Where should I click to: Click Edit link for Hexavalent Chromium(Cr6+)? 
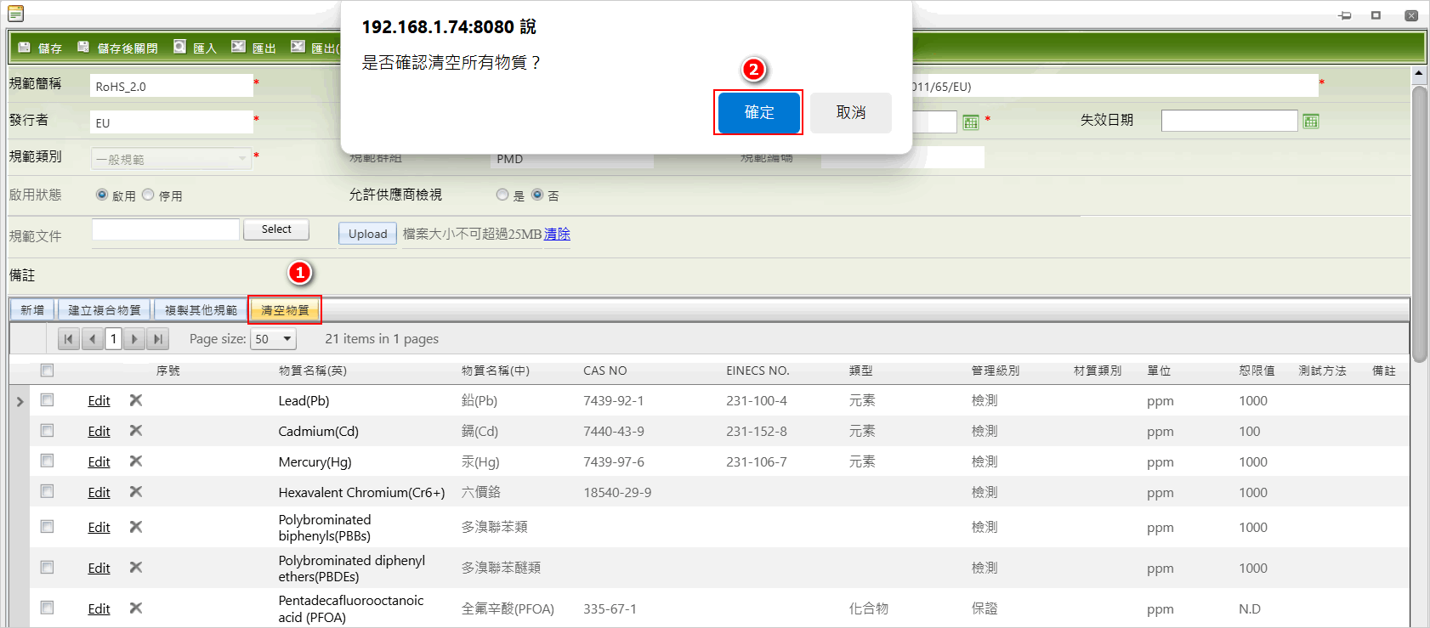tap(99, 493)
